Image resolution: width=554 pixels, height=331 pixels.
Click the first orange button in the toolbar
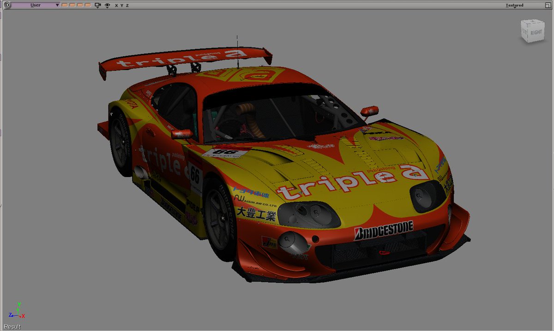click(x=64, y=5)
